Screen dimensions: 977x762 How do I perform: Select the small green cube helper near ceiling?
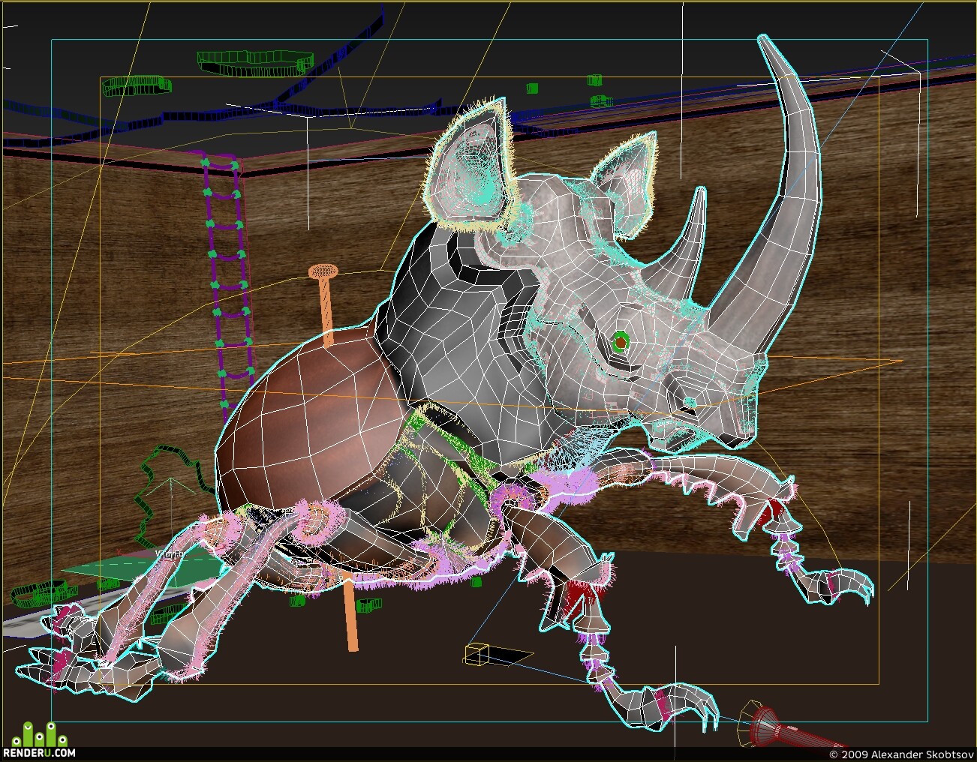(532, 88)
